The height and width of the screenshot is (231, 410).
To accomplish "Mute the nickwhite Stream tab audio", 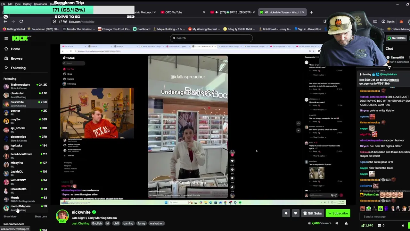I will click(x=266, y=12).
